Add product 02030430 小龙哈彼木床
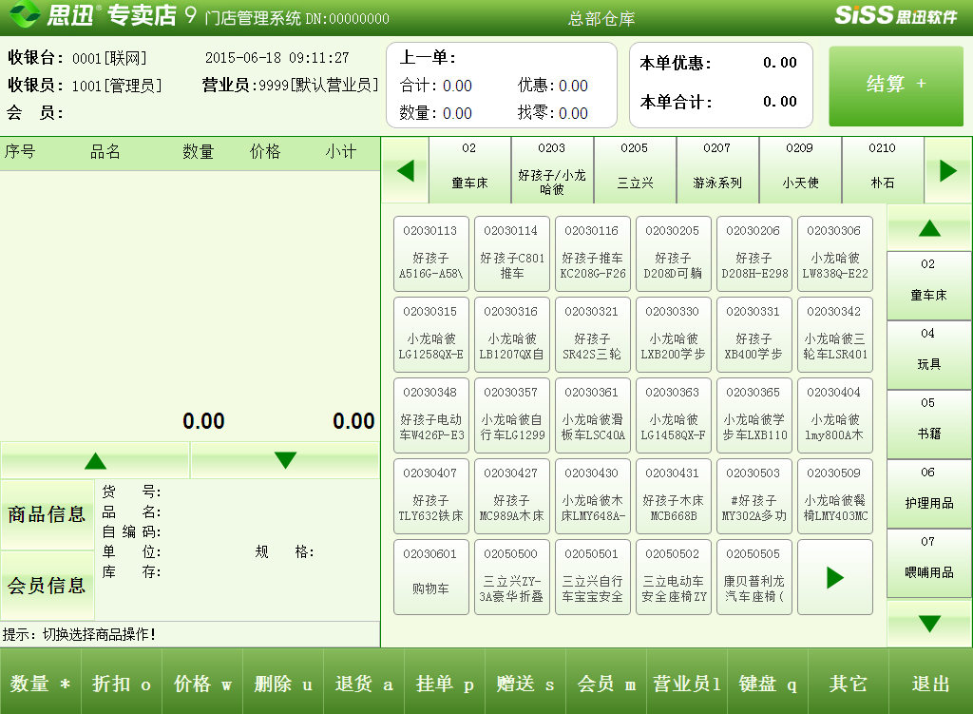The width and height of the screenshot is (973, 714). [593, 495]
